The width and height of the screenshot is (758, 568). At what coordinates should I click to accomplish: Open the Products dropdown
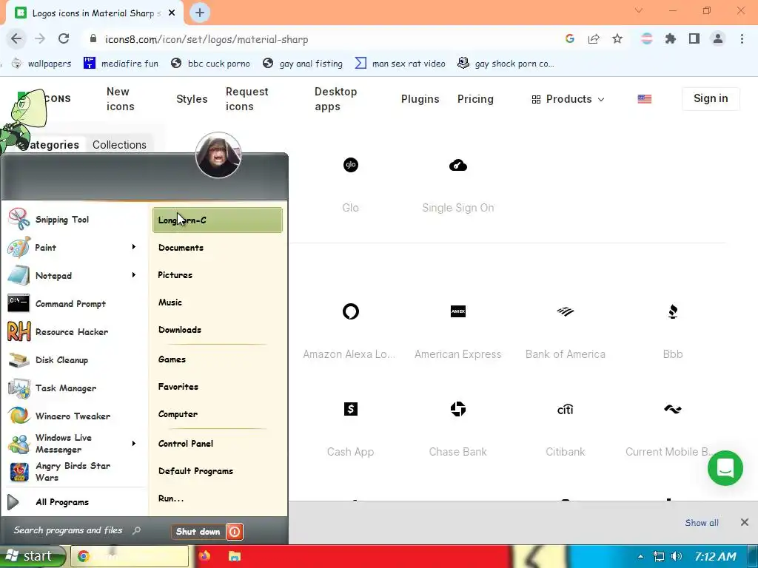(568, 99)
